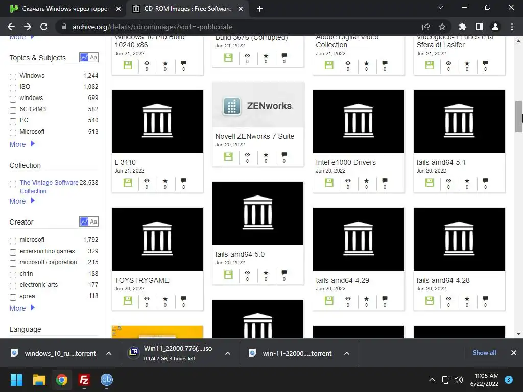The height and width of the screenshot is (392, 523).
Task: Check the emerson lino games creator checkbox
Action: pos(13,252)
